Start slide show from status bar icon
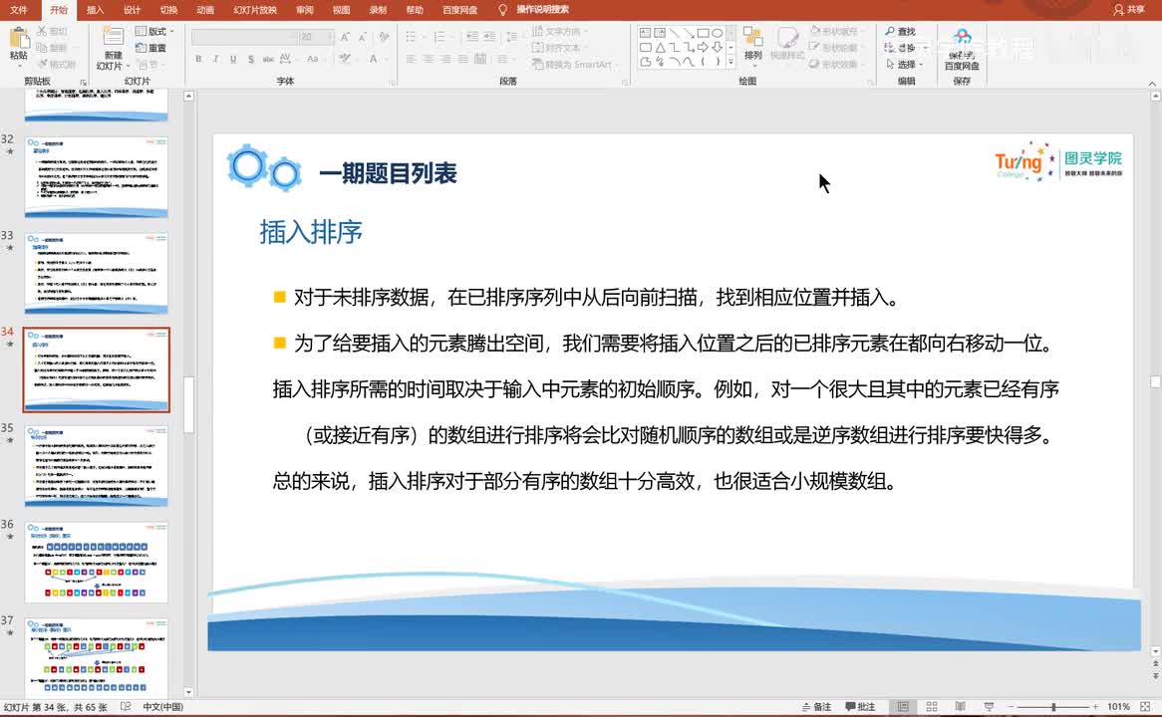This screenshot has height=717, width=1162. point(989,707)
